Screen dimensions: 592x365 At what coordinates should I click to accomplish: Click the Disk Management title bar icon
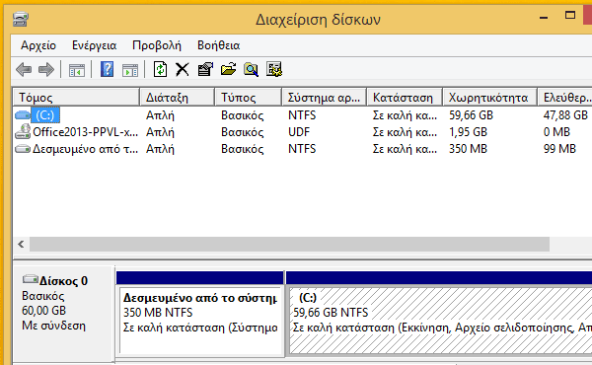pos(21,20)
